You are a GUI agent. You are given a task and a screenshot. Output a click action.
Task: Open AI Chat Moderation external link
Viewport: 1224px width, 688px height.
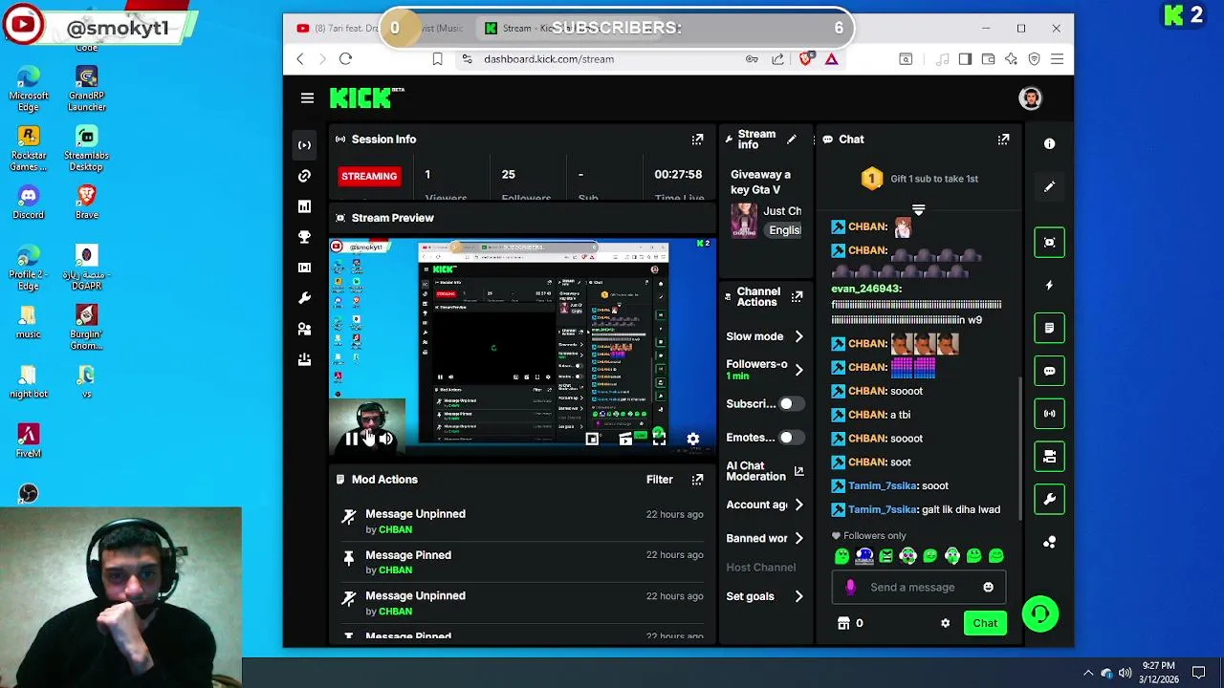[798, 471]
